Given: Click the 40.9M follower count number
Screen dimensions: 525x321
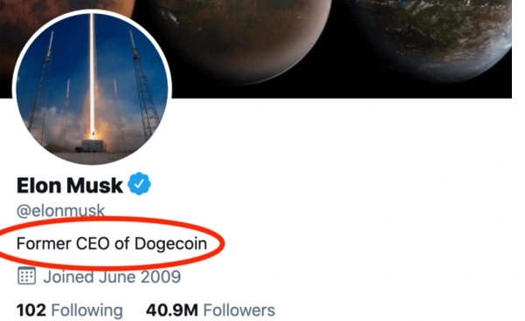Looking at the screenshot, I should point(172,310).
